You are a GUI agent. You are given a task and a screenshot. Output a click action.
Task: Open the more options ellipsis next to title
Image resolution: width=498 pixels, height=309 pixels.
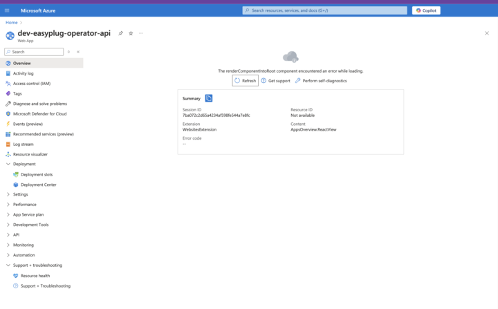[141, 33]
